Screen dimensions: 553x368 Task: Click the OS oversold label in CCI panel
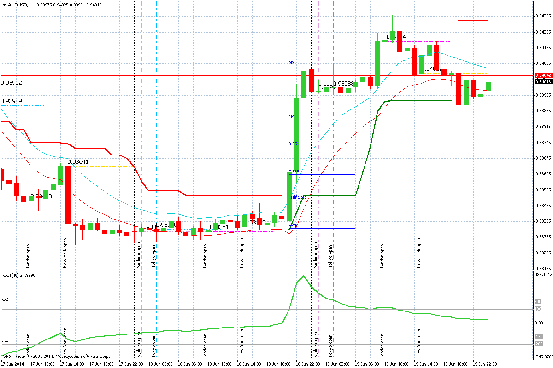[x=6, y=342]
